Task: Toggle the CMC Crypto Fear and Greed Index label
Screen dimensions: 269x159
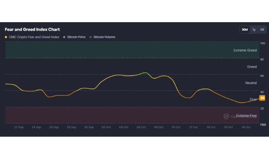Action: [34, 37]
